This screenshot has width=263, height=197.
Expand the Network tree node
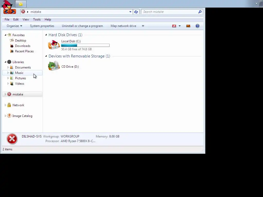coord(5,105)
